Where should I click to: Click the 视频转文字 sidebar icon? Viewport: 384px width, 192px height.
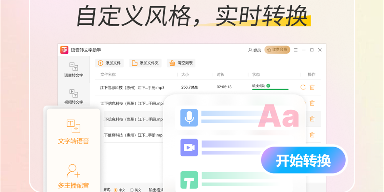74,93
